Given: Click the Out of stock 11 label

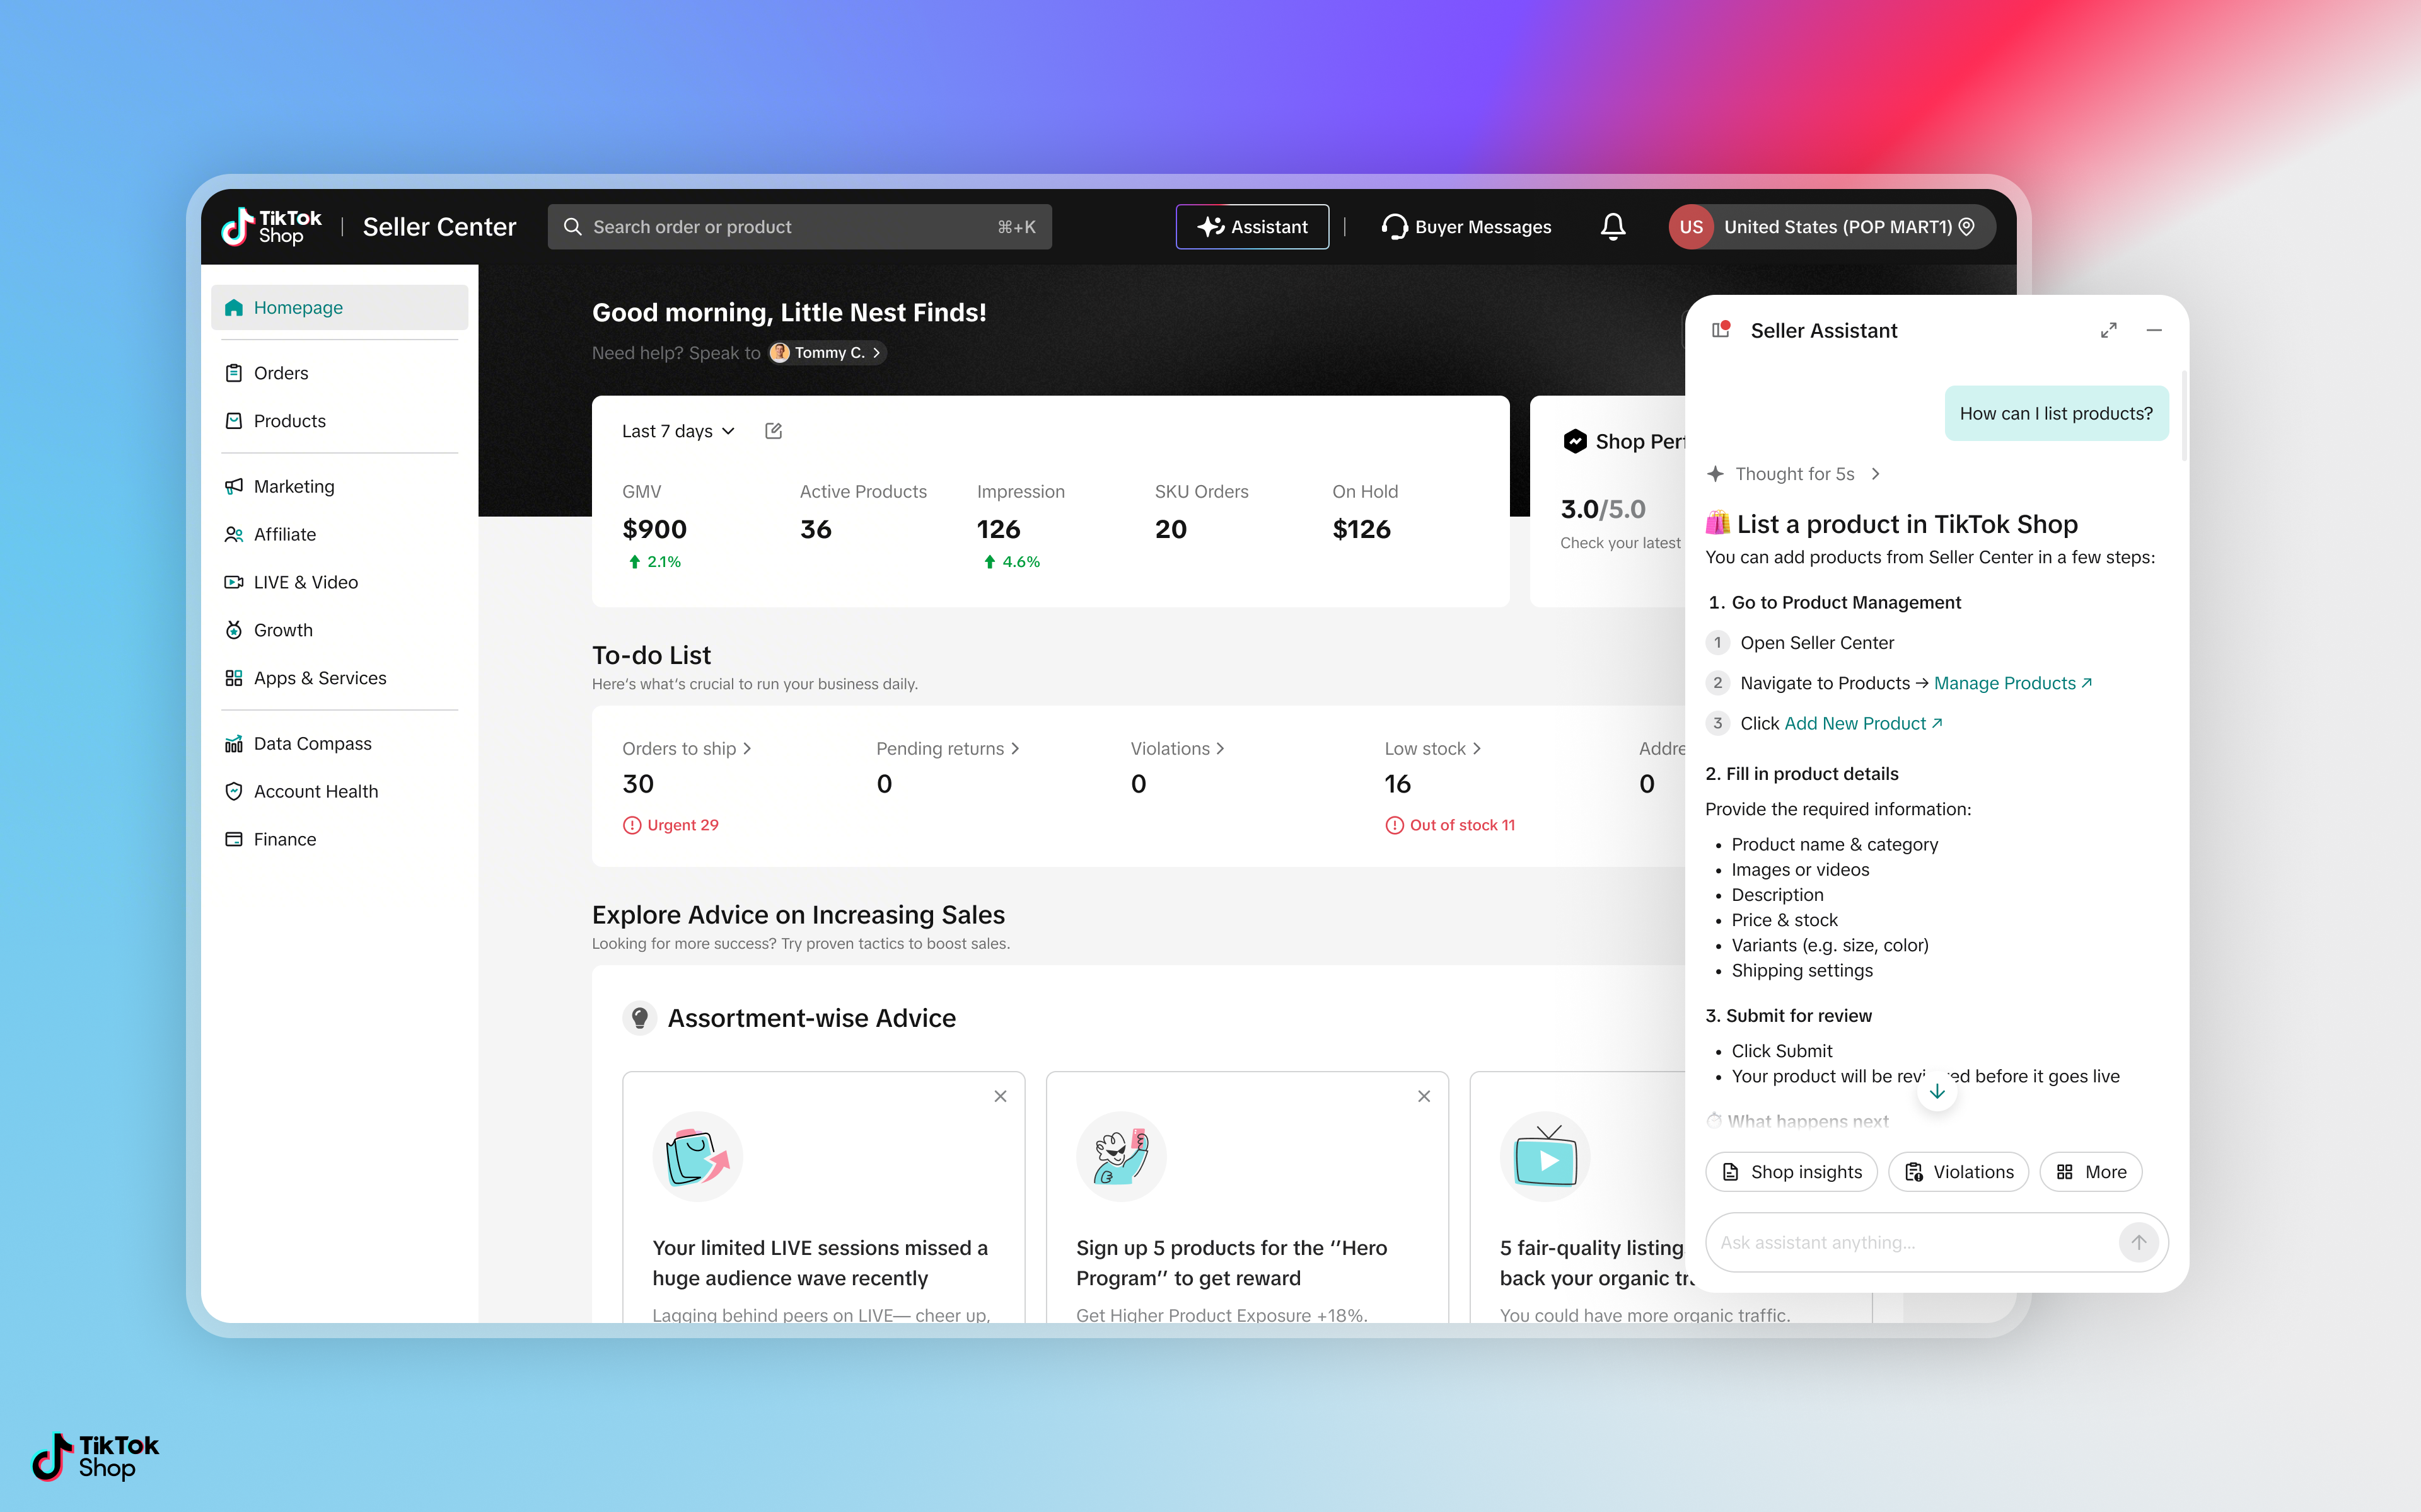Looking at the screenshot, I should tap(1463, 825).
